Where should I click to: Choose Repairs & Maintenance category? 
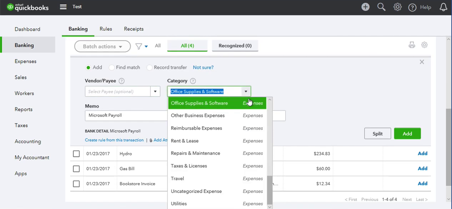tap(217, 153)
